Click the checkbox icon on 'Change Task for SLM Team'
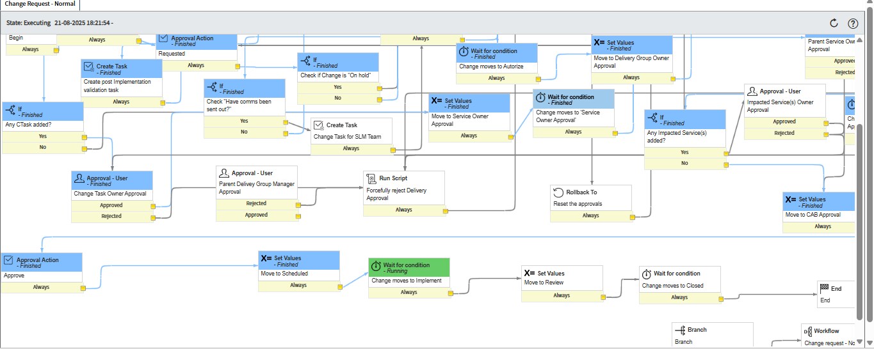This screenshot has height=349, width=874. (x=318, y=125)
